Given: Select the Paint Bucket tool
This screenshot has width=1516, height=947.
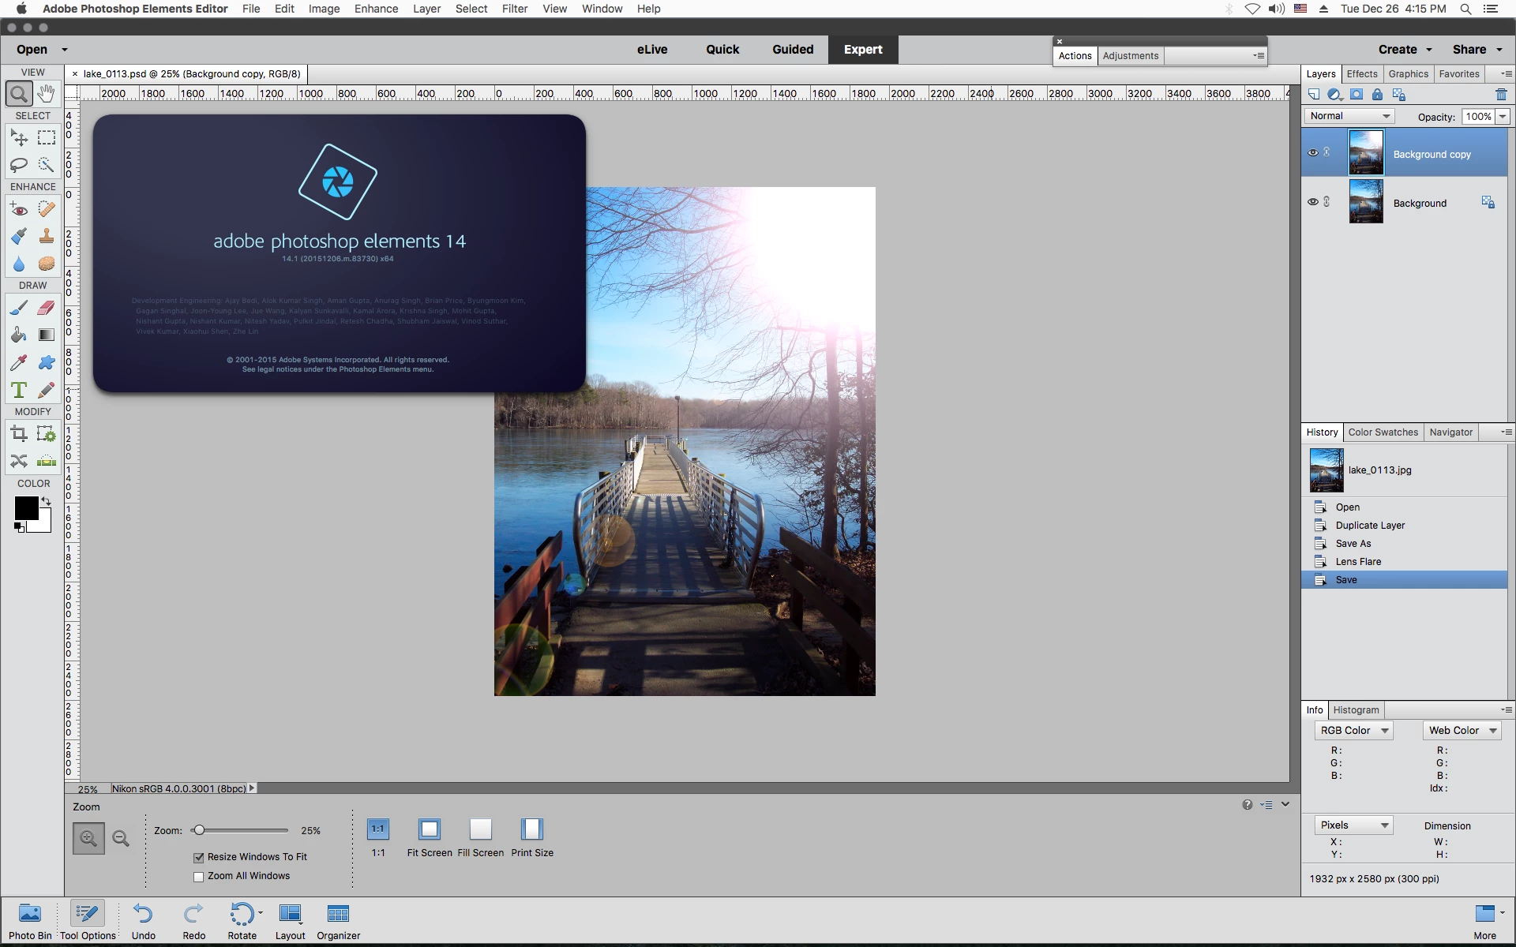Looking at the screenshot, I should [19, 335].
